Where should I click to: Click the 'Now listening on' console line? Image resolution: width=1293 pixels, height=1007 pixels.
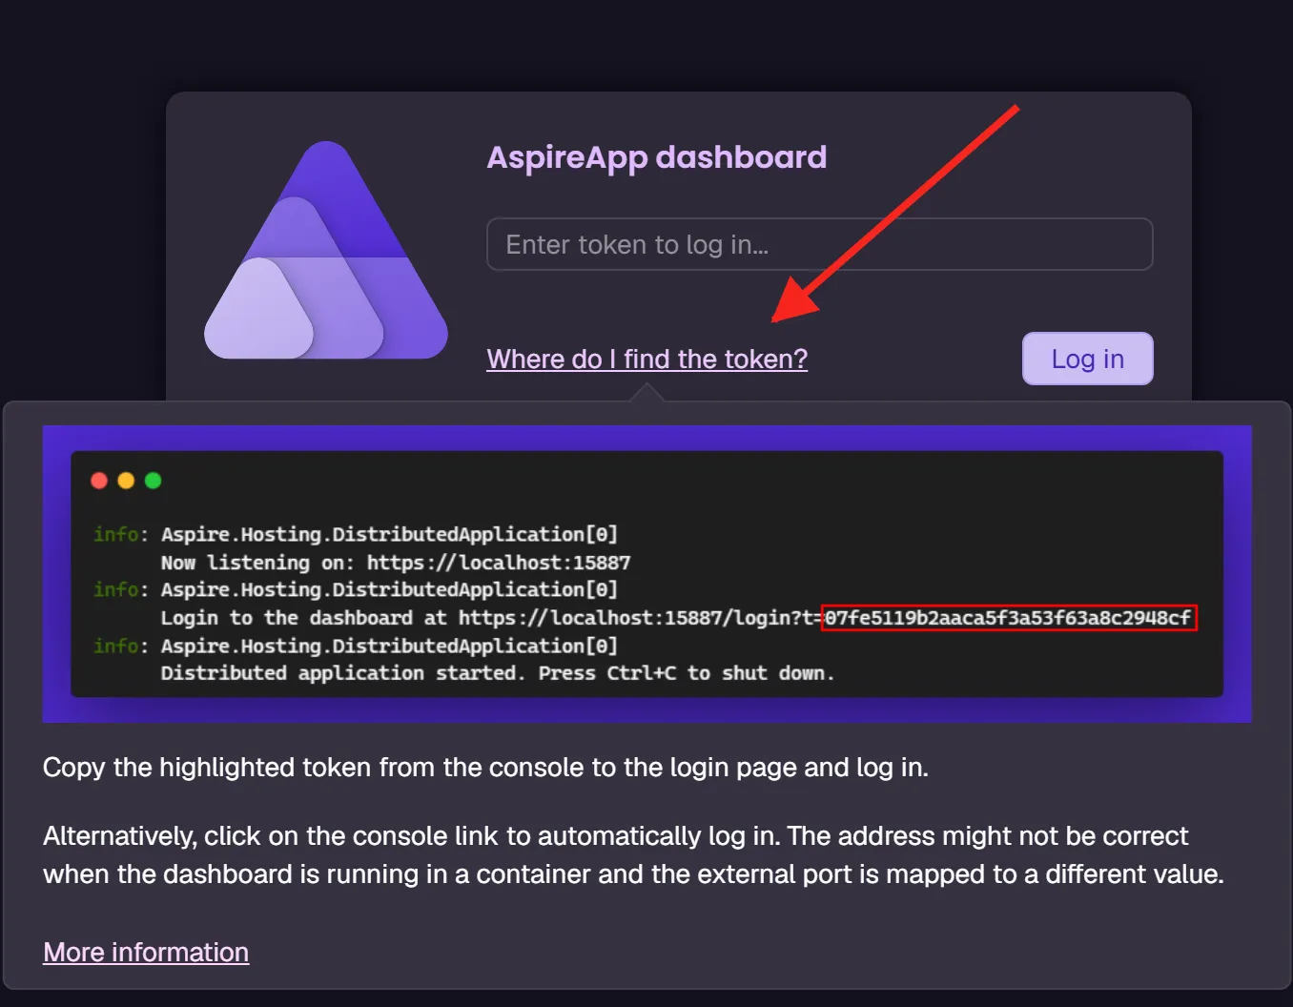pyautogui.click(x=395, y=563)
